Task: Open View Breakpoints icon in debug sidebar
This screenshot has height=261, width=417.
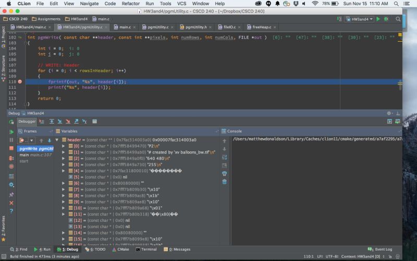Action: tap(11, 158)
